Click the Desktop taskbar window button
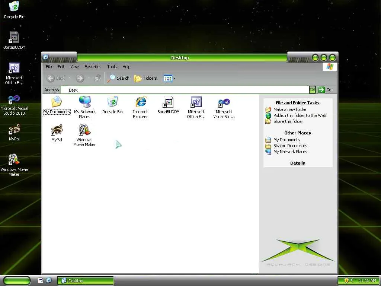The width and height of the screenshot is (381, 286). [85, 281]
